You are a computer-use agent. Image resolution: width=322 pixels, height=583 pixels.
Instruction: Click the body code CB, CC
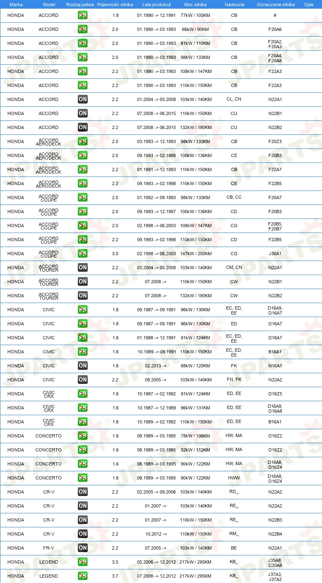pyautogui.click(x=234, y=197)
